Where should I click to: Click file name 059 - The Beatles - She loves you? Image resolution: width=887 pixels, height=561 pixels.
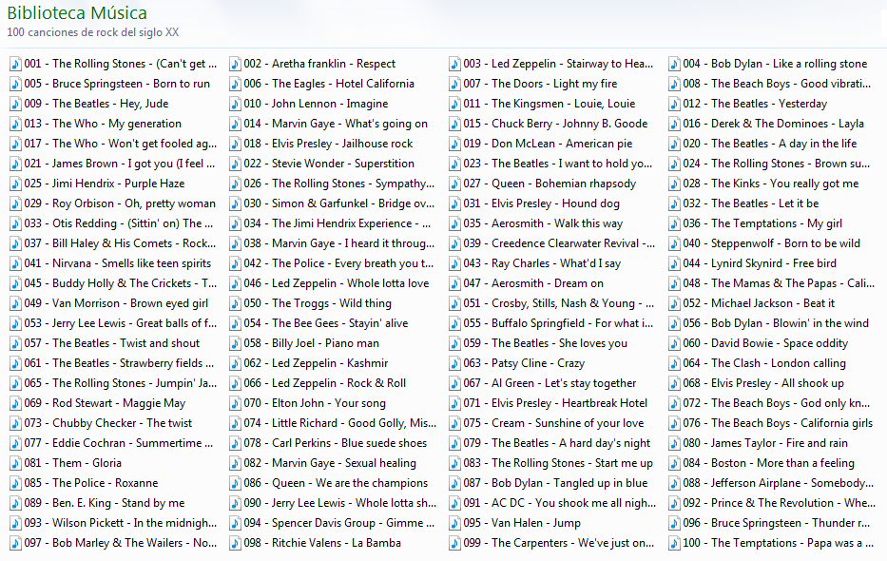click(x=546, y=343)
